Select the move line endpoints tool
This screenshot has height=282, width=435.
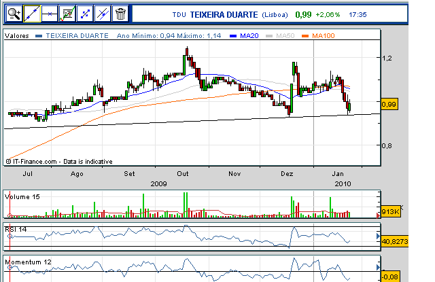(85, 14)
